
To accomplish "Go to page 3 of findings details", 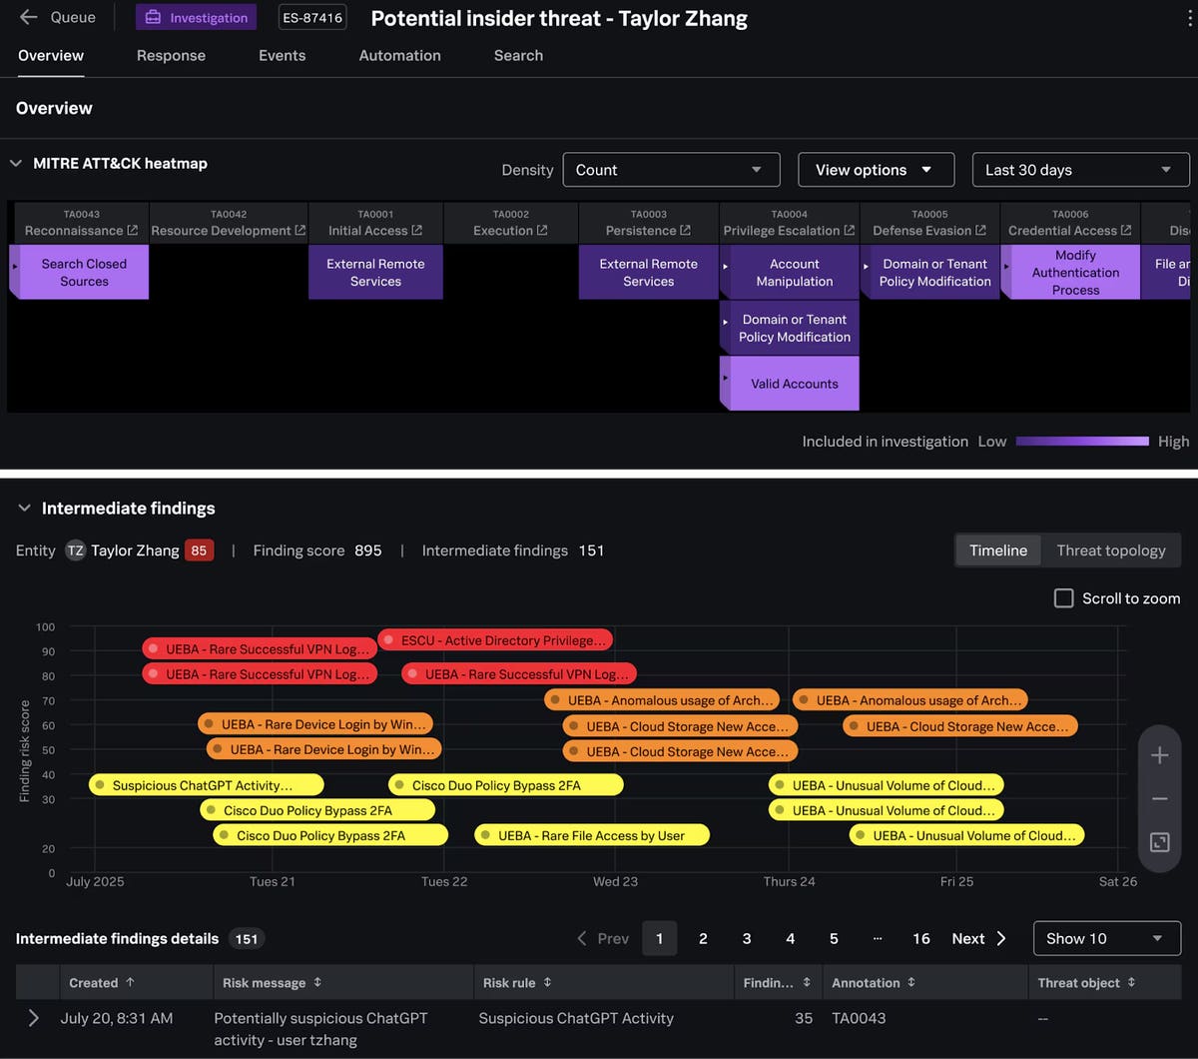I will (746, 938).
